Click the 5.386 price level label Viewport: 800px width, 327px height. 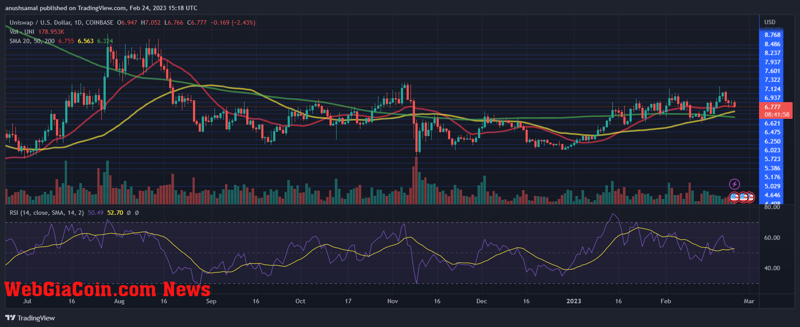[x=772, y=168]
